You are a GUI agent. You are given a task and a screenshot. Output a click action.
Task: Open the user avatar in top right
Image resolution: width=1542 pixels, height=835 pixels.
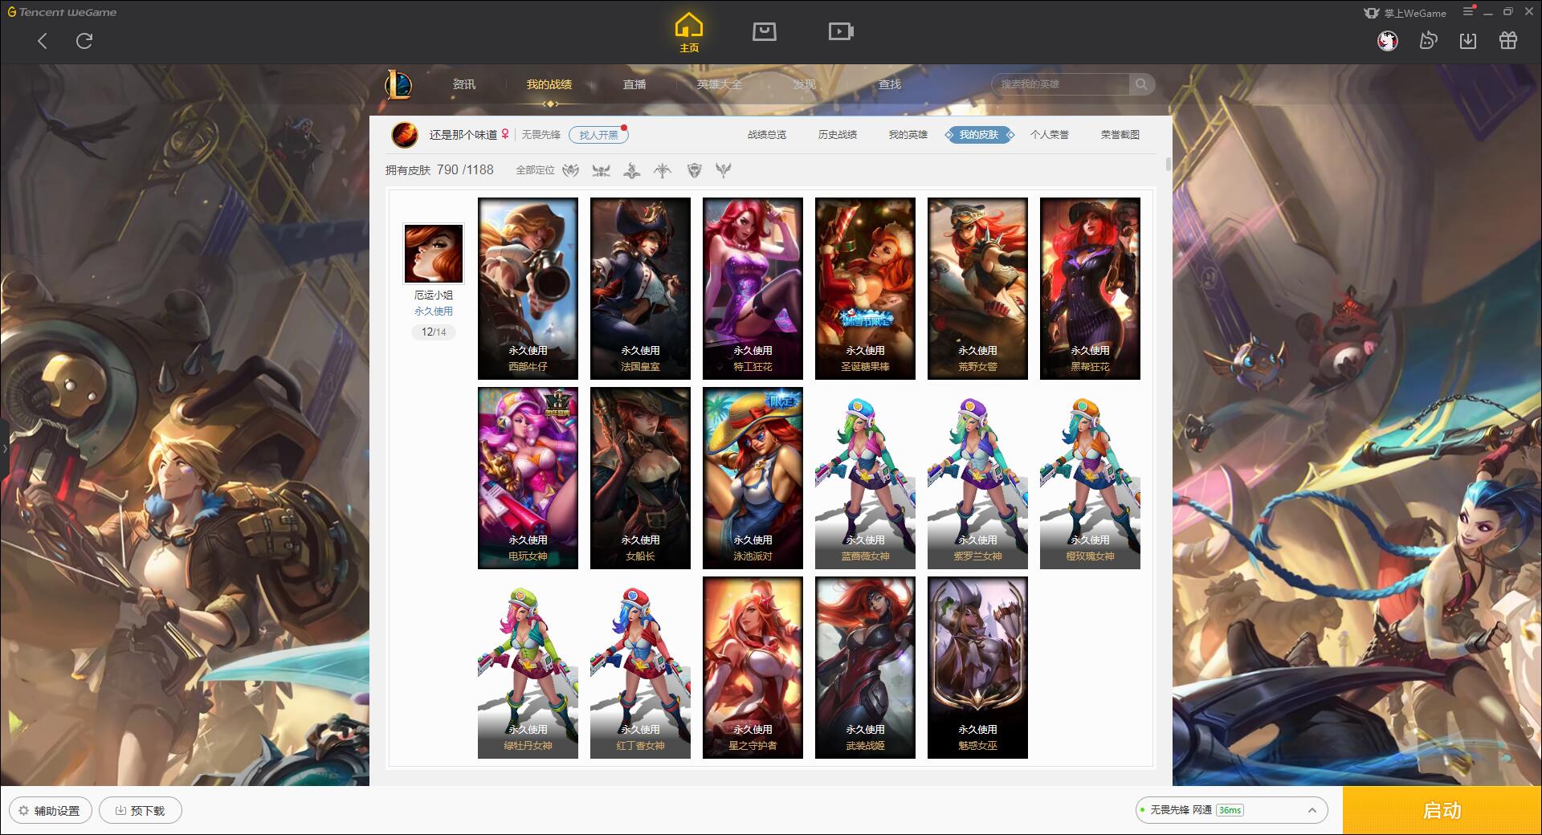pos(1388,40)
